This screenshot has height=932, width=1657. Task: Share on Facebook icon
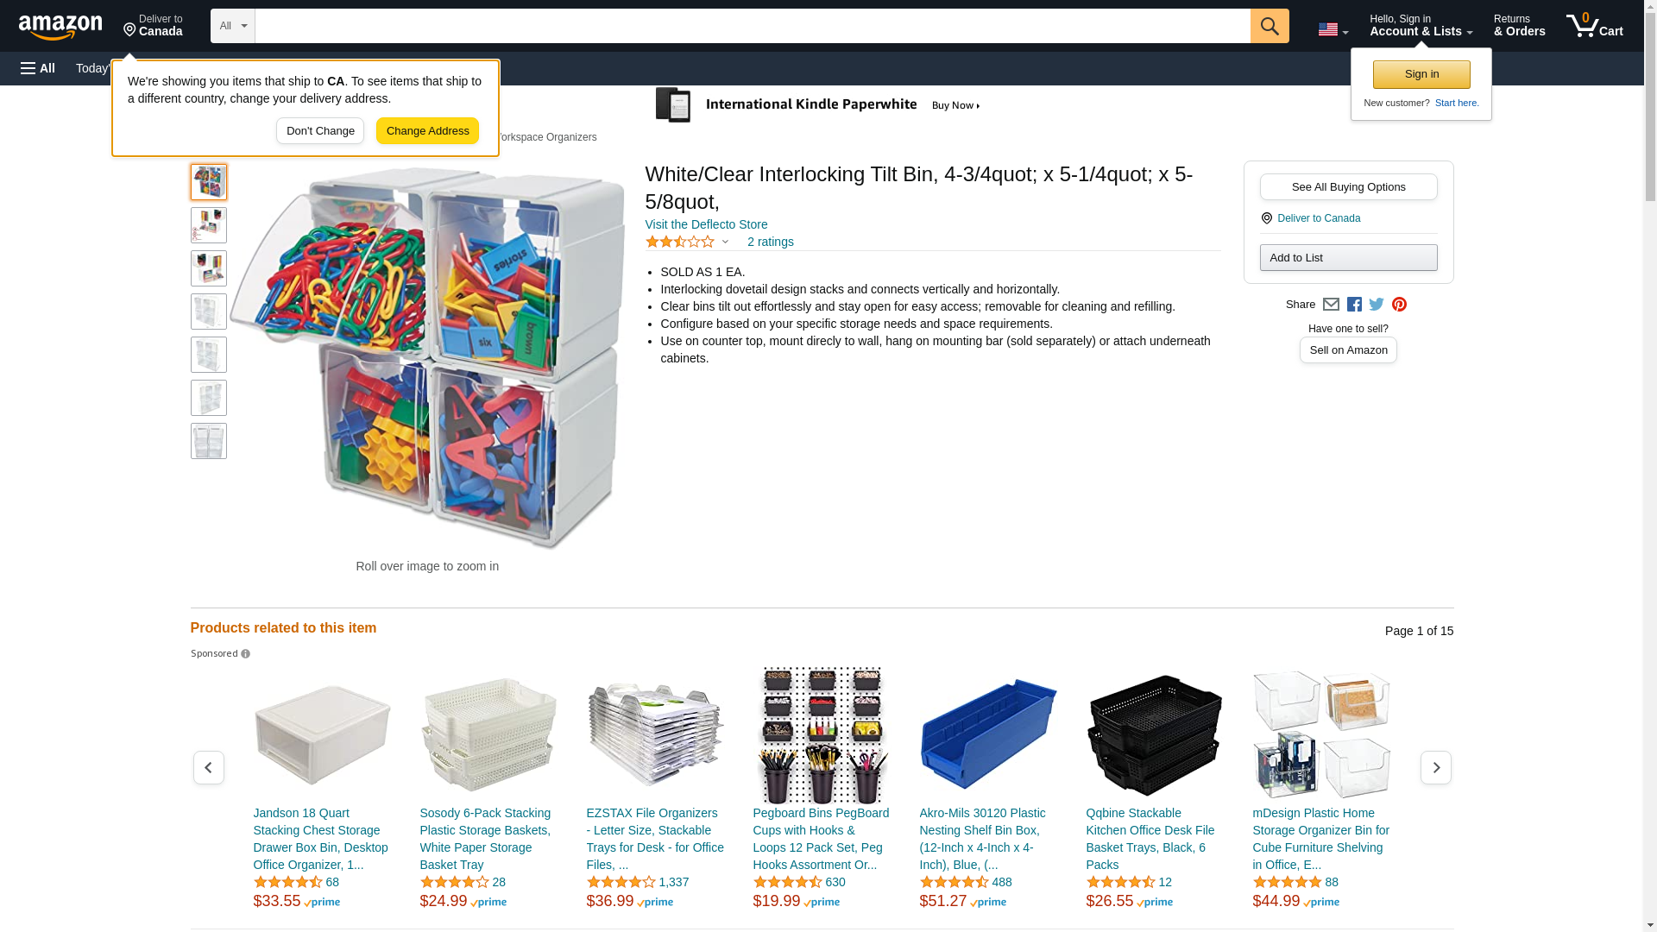pyautogui.click(x=1354, y=304)
